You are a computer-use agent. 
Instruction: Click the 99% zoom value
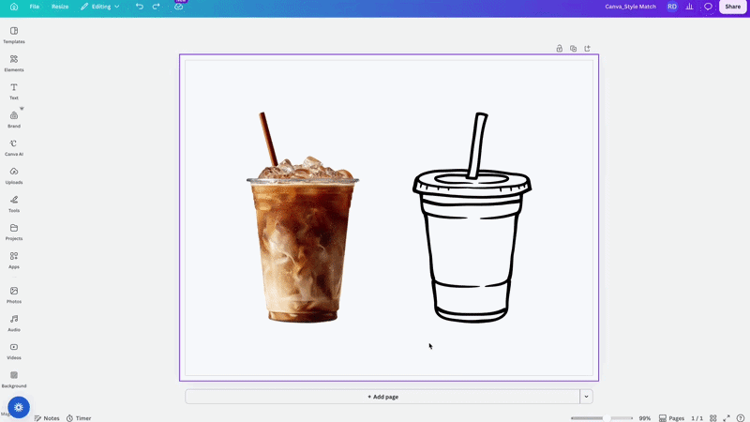pos(645,418)
